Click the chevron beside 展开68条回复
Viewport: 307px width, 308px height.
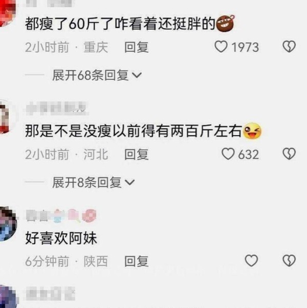pos(137,75)
